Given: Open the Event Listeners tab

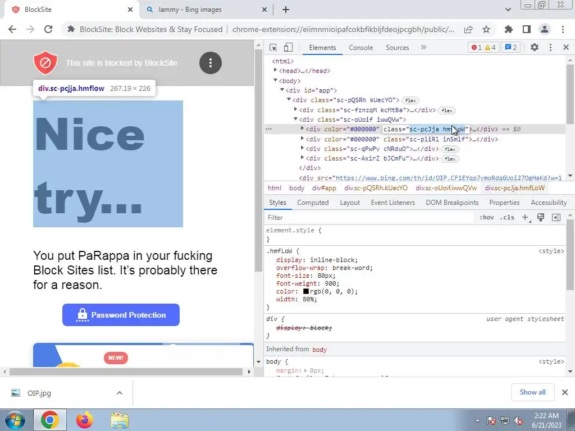Looking at the screenshot, I should 393,203.
